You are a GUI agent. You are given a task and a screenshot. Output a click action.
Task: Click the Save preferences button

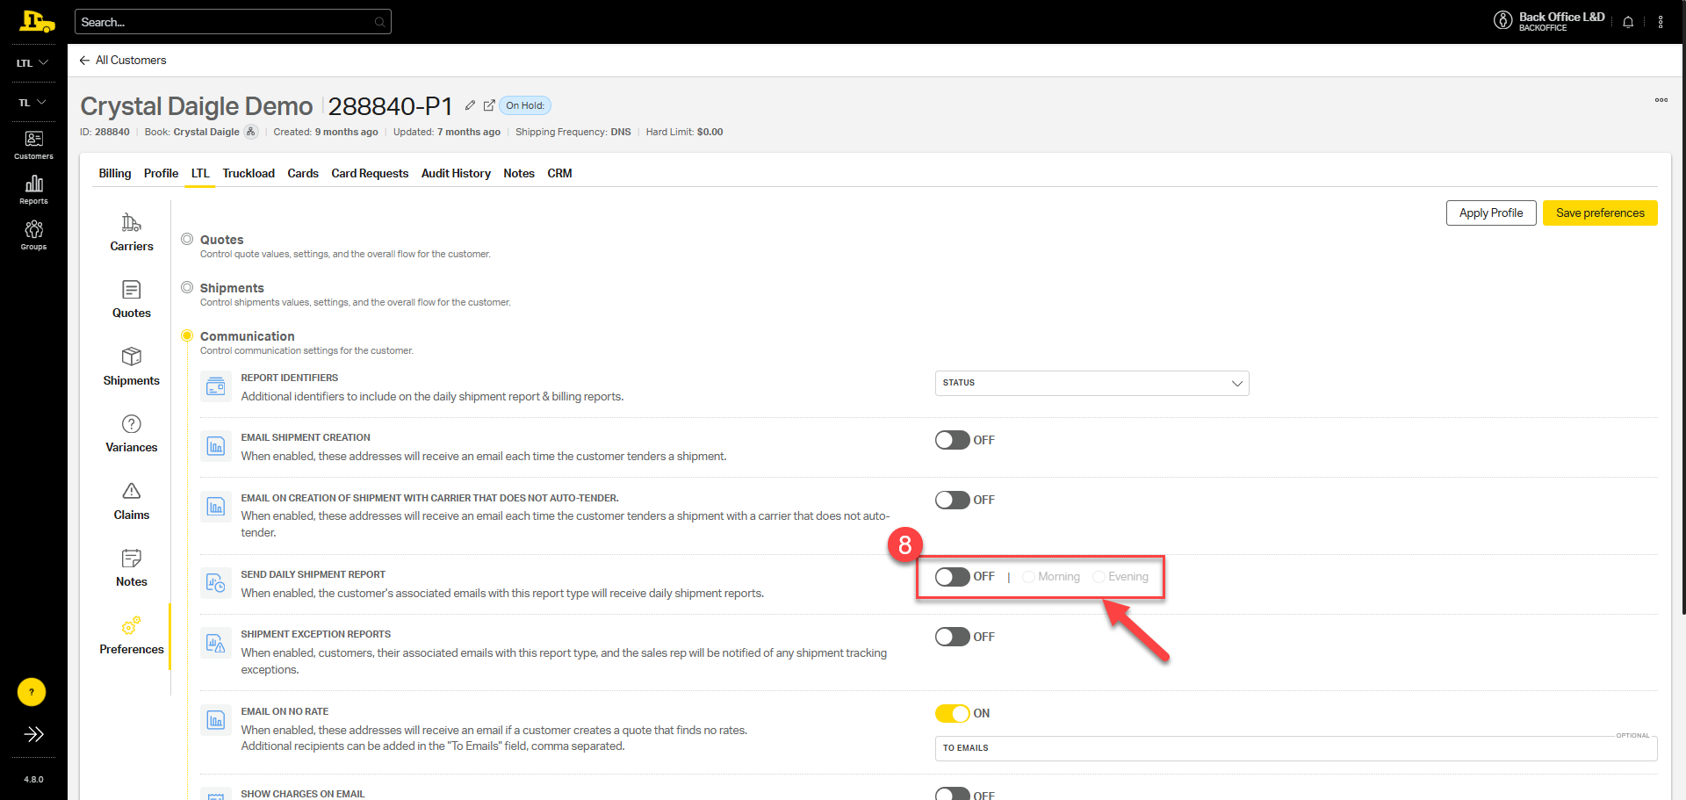click(x=1600, y=213)
